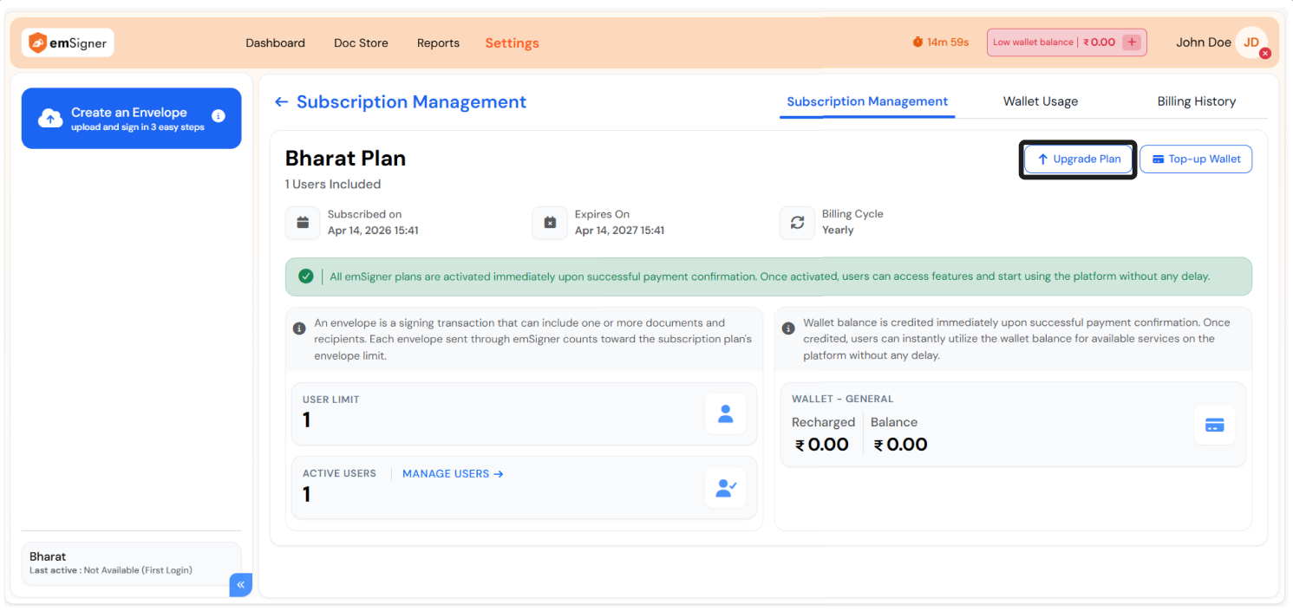Screen dimensions: 1293x611
Task: Click the card icon in Wallet General panel
Action: [1214, 425]
